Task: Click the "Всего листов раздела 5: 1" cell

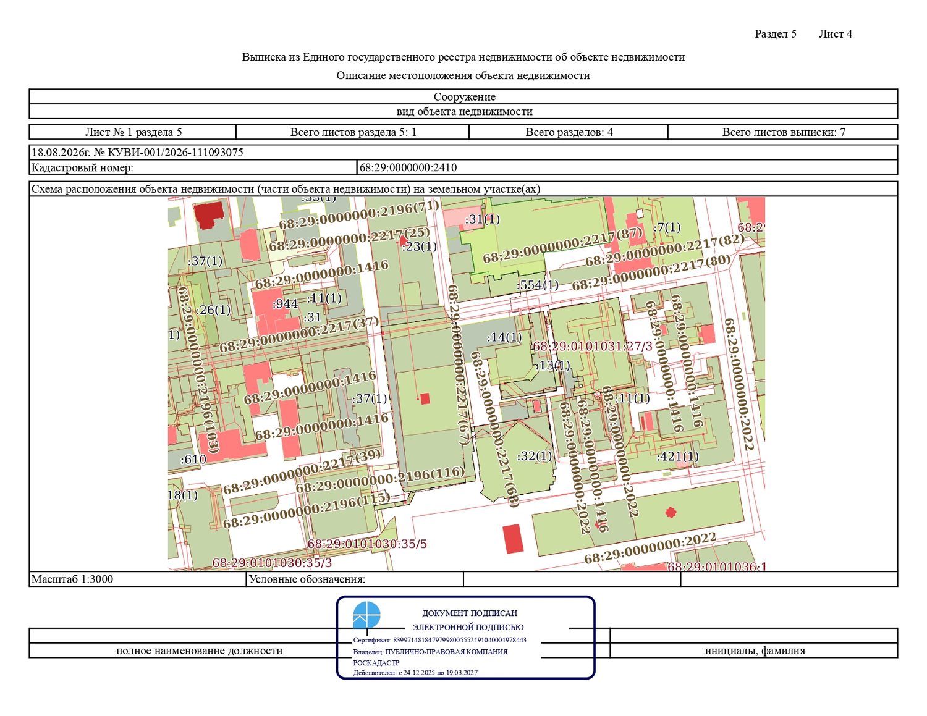Action: [x=353, y=132]
